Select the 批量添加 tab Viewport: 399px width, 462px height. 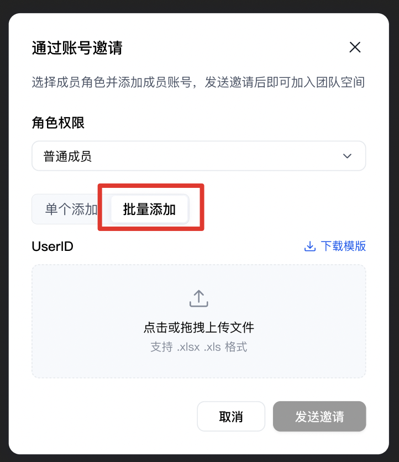click(x=149, y=209)
